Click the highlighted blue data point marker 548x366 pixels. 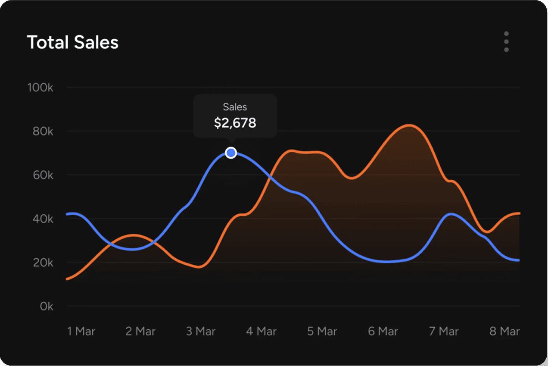coord(231,153)
